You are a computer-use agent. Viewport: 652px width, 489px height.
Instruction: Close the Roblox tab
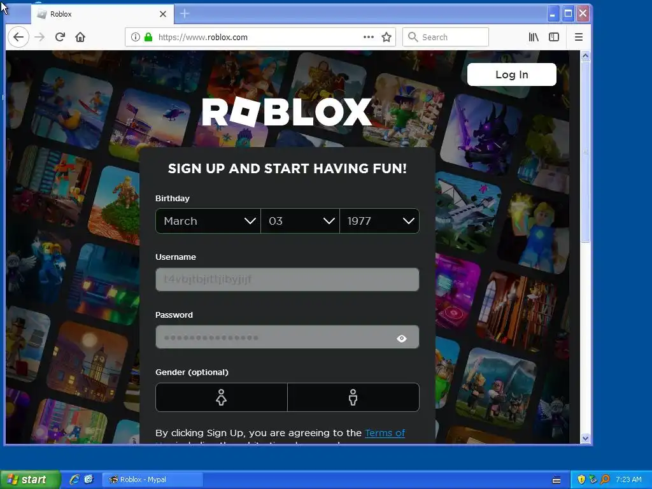[x=163, y=14]
